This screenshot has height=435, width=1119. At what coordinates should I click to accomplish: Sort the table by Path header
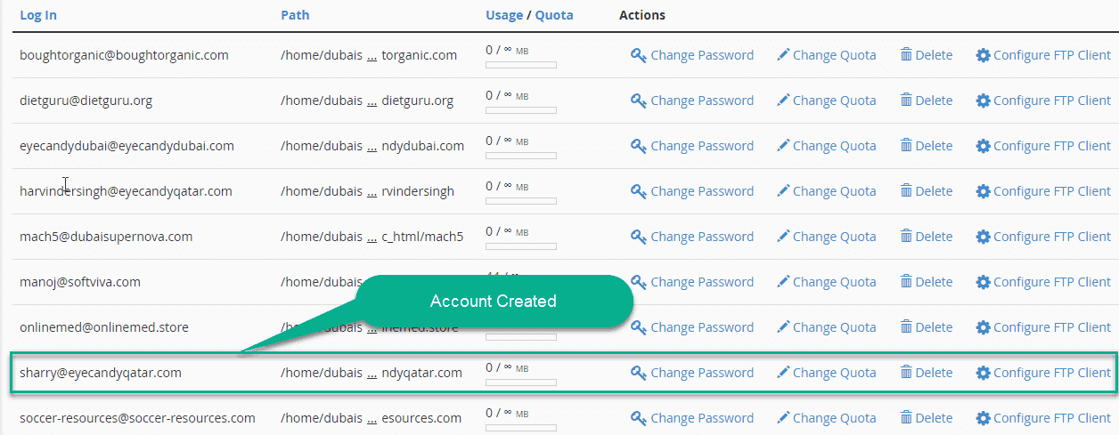click(295, 15)
